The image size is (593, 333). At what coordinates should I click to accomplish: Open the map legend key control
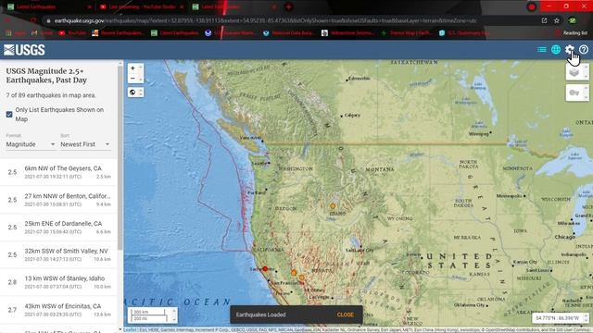[574, 92]
